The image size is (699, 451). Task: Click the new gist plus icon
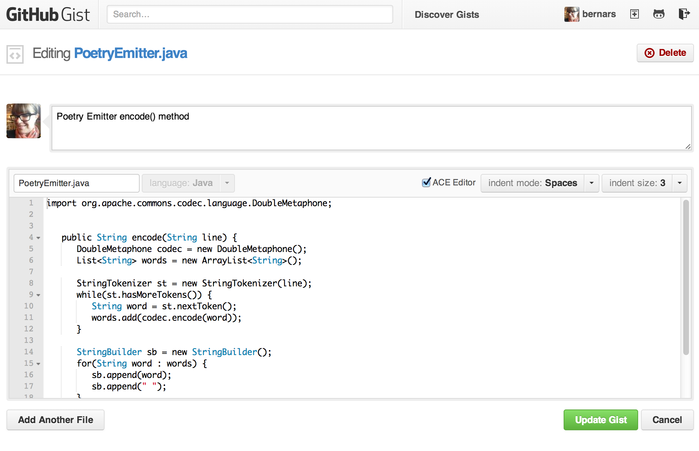pos(634,14)
